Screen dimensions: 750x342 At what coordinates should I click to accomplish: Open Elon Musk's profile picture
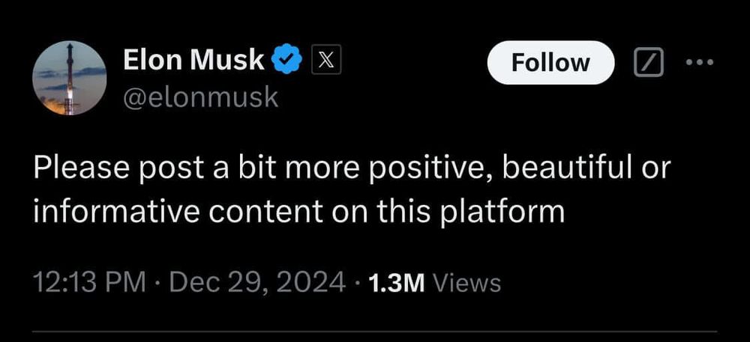click(69, 79)
